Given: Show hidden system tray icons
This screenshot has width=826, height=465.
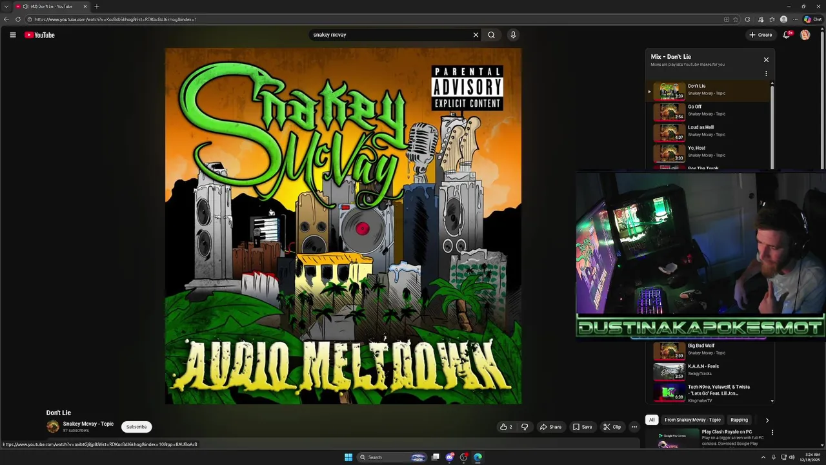Looking at the screenshot, I should tap(763, 457).
